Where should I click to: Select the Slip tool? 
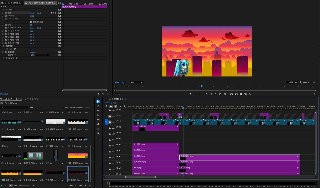tap(98, 120)
